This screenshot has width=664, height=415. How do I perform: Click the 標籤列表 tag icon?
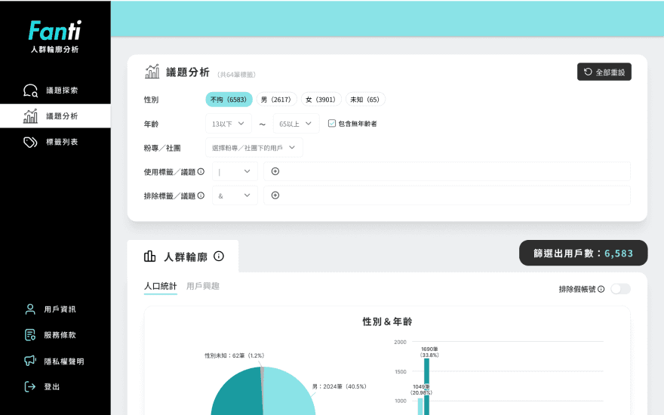[x=30, y=142]
